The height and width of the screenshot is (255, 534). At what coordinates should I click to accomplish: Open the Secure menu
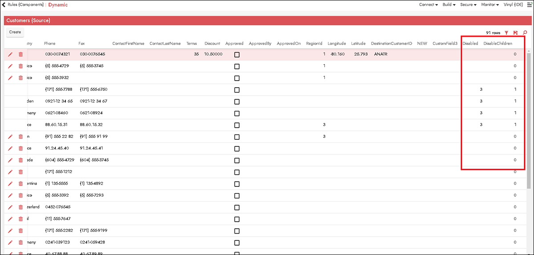pyautogui.click(x=468, y=5)
